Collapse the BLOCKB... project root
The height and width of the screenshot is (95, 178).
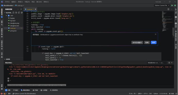(5, 13)
